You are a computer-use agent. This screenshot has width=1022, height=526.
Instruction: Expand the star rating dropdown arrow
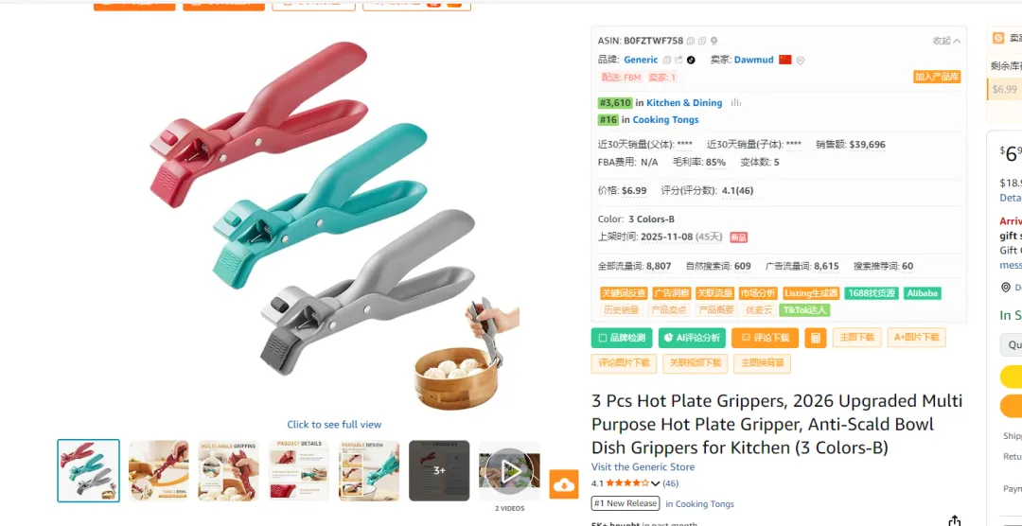pyautogui.click(x=656, y=483)
